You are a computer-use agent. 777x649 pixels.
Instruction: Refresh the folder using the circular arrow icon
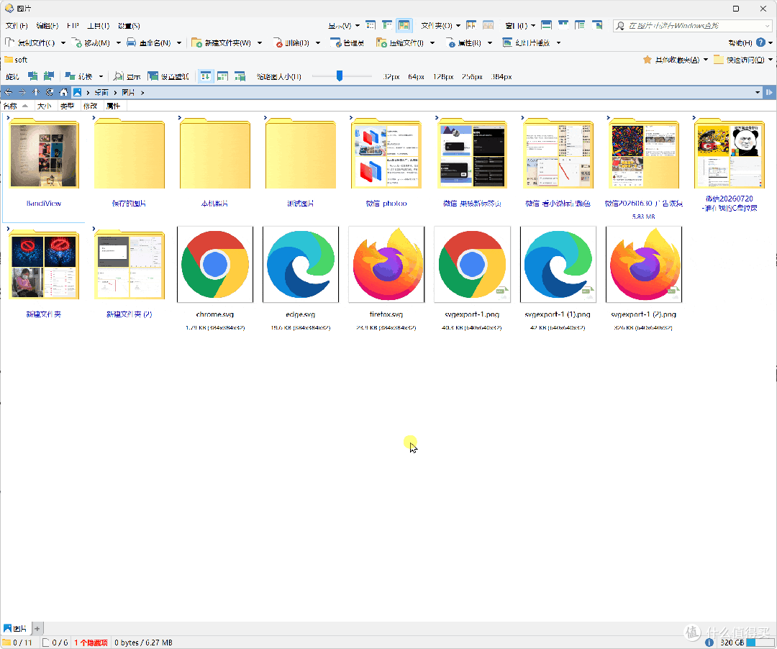pos(50,92)
